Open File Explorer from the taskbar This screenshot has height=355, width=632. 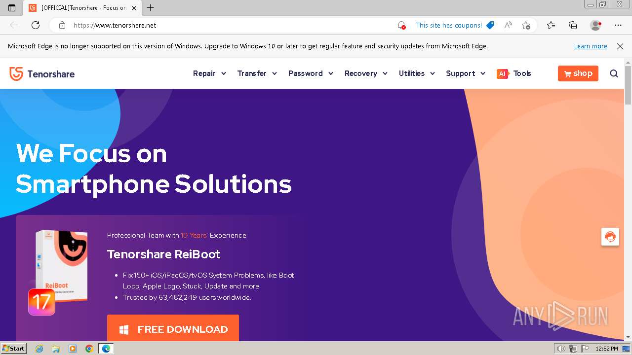(56, 349)
